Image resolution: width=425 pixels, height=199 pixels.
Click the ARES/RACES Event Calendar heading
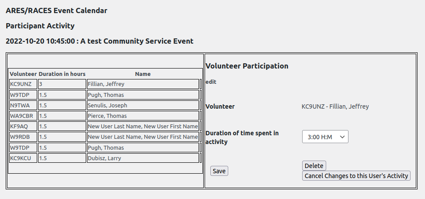56,10
